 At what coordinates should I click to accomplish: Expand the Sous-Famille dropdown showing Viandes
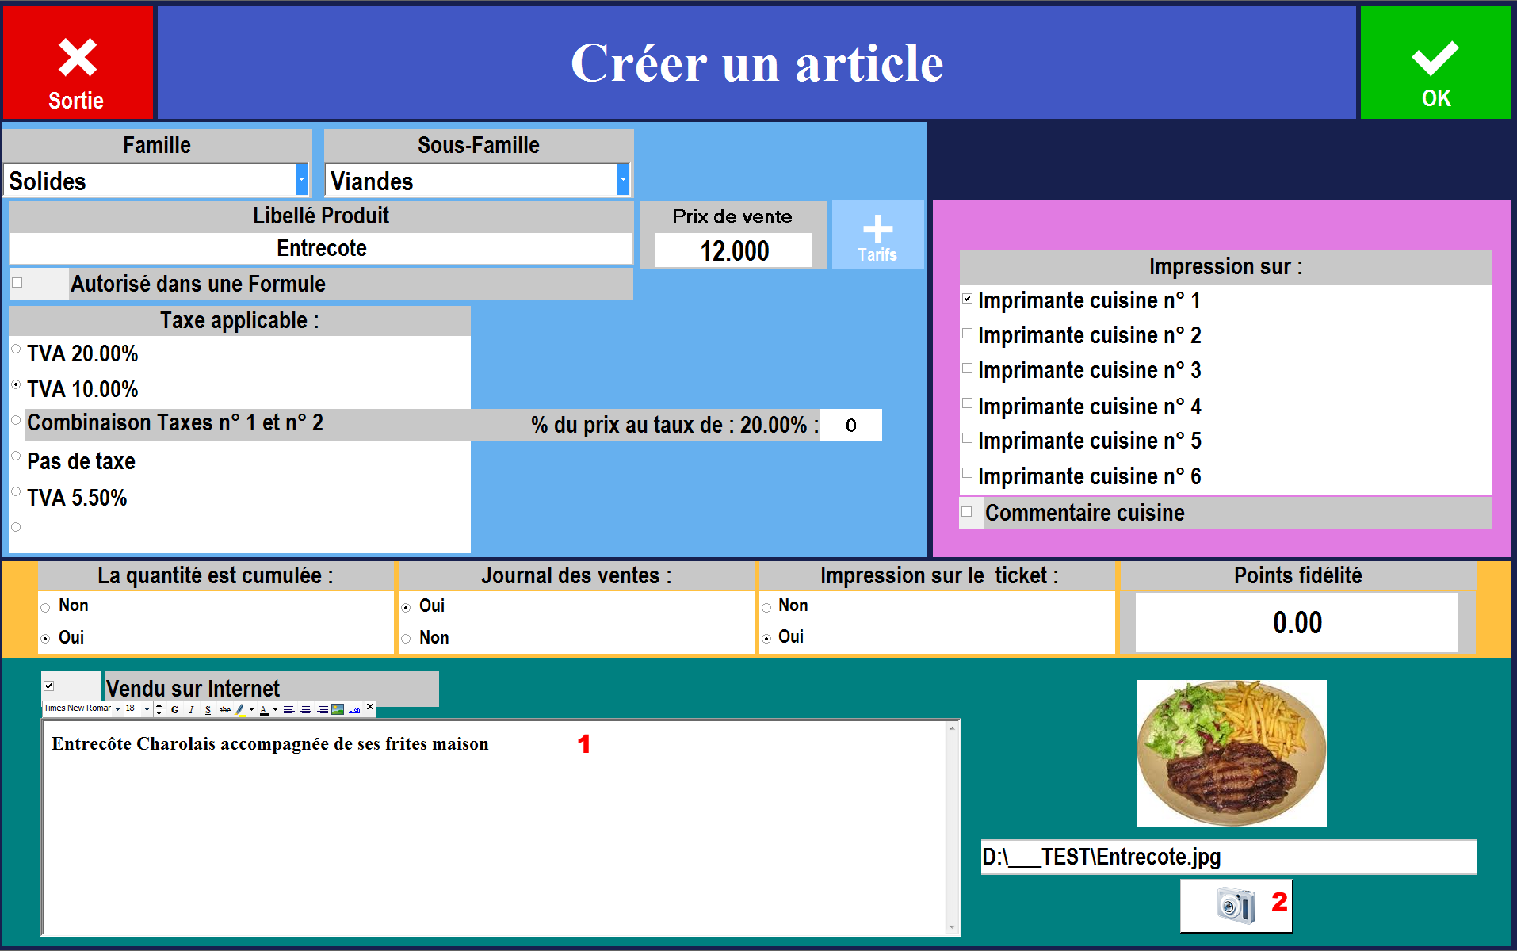pyautogui.click(x=623, y=180)
